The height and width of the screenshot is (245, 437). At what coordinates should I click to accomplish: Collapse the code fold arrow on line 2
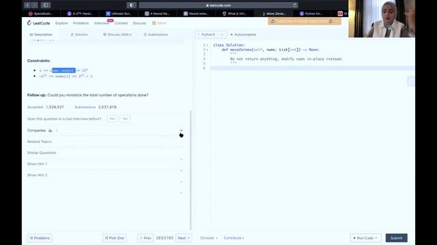208,50
